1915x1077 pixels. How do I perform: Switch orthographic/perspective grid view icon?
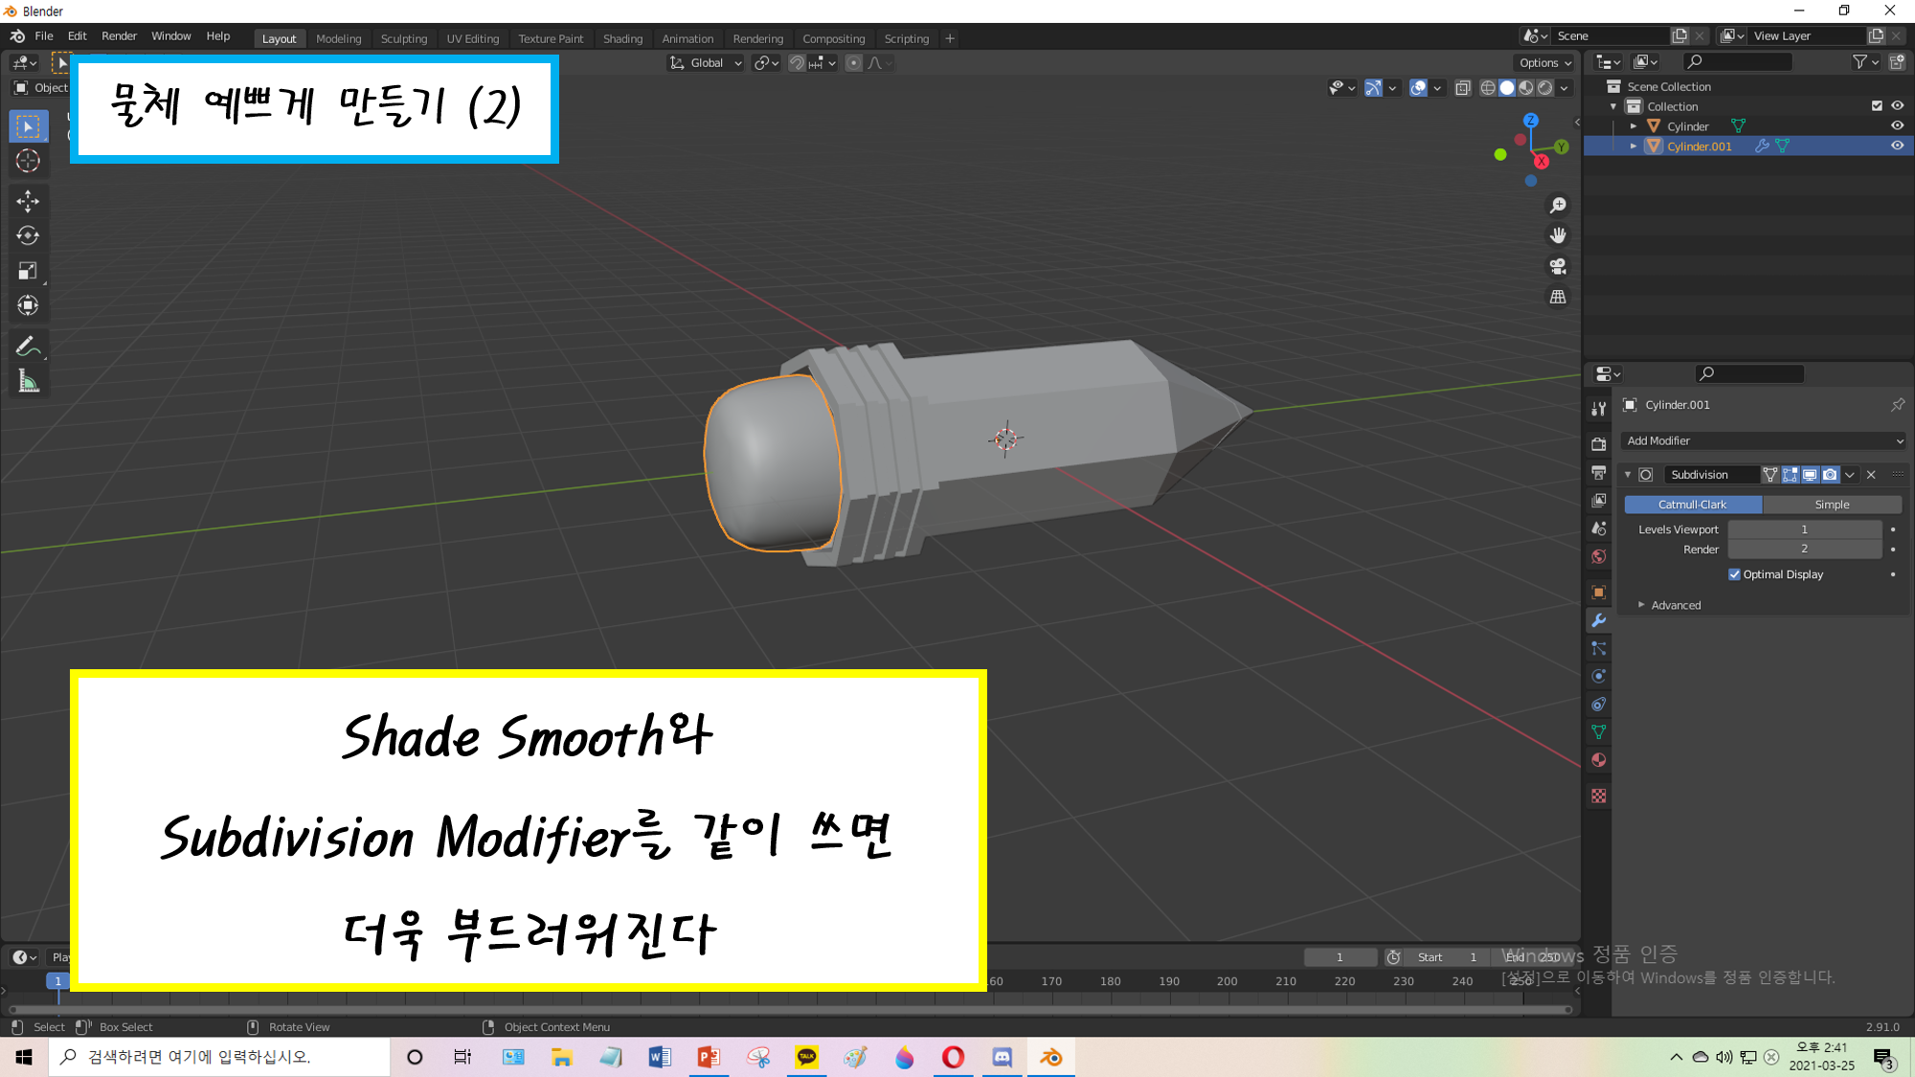[1558, 297]
